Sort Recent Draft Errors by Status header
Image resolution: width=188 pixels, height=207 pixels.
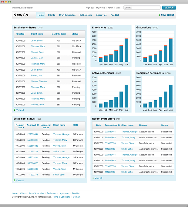[x=164, y=125]
